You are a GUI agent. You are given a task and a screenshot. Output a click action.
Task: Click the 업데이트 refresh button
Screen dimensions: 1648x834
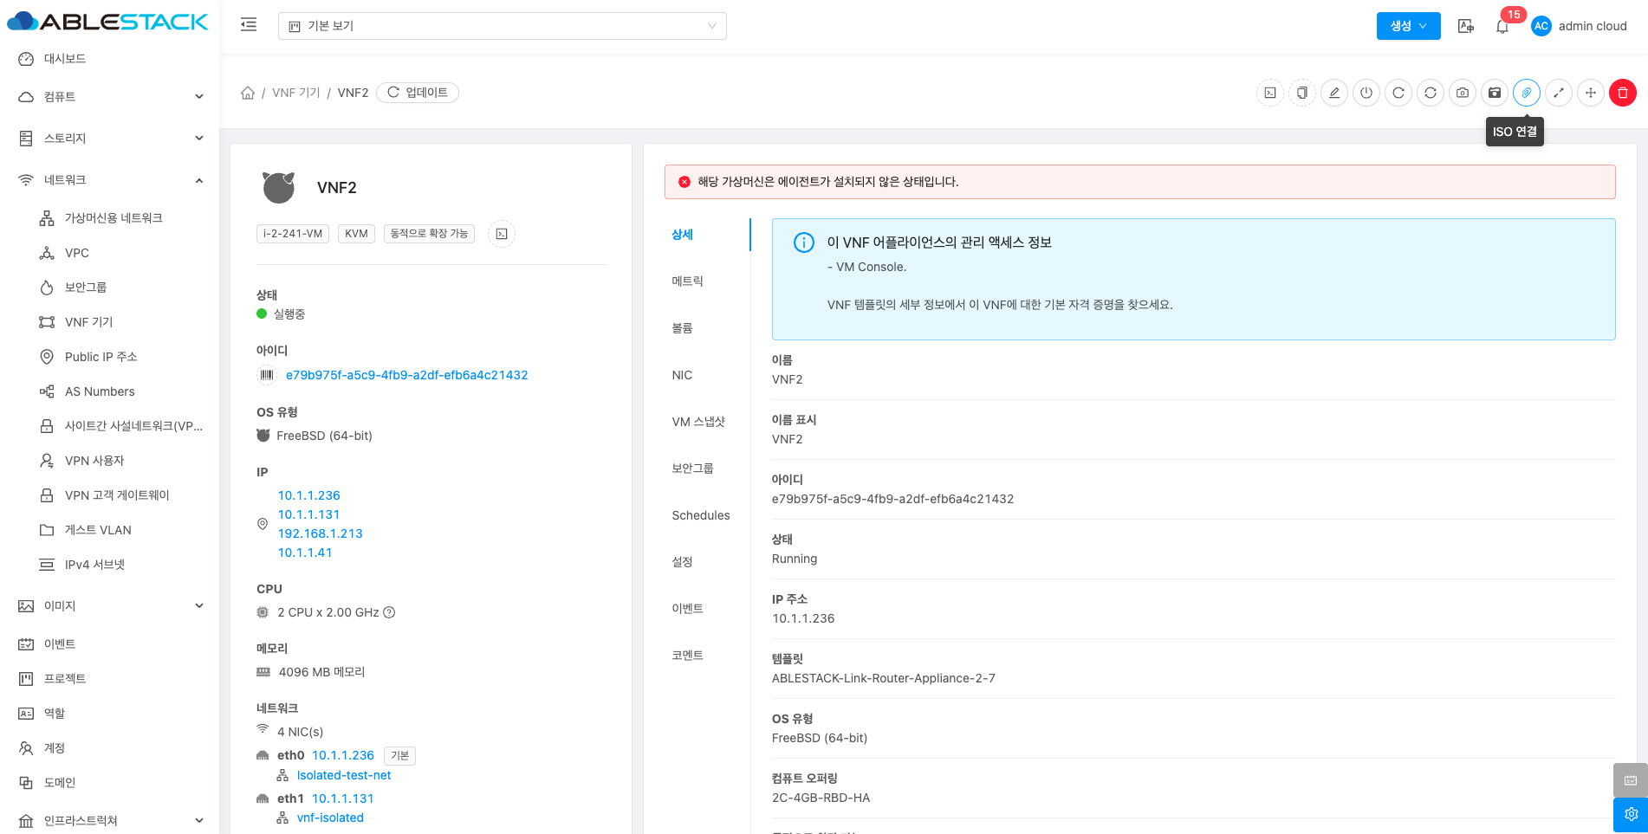pyautogui.click(x=418, y=93)
